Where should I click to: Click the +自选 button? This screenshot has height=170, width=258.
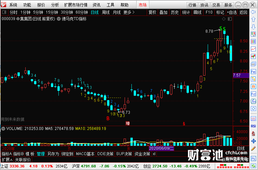[232, 12]
